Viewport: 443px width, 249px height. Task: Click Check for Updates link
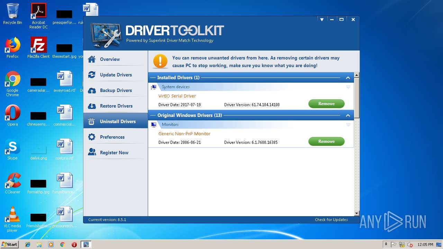tap(331, 220)
